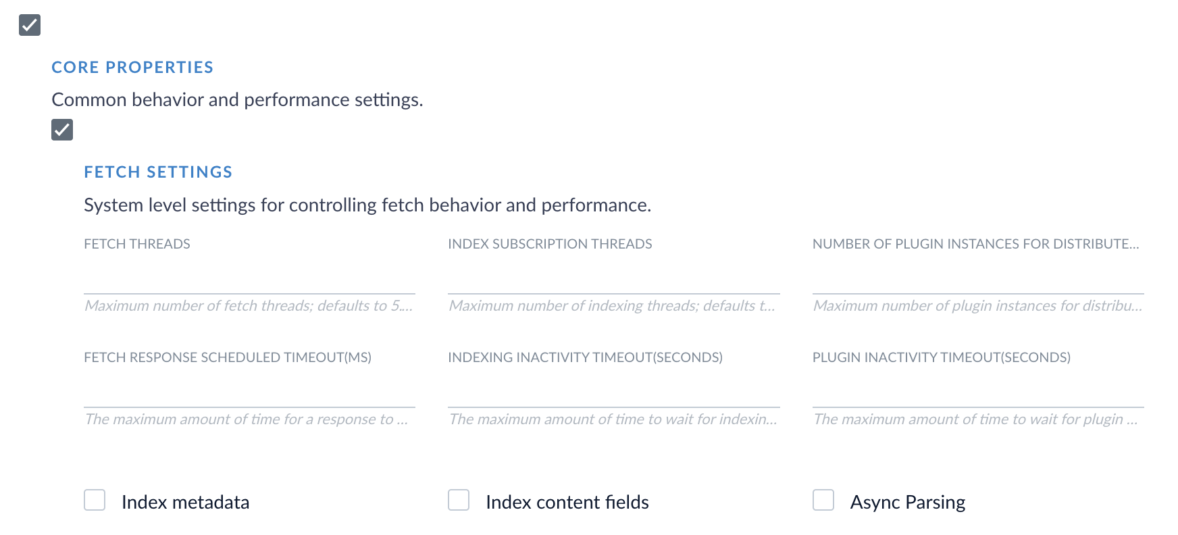
Task: Click the "Common behavior and performance settings" description
Action: 237,100
